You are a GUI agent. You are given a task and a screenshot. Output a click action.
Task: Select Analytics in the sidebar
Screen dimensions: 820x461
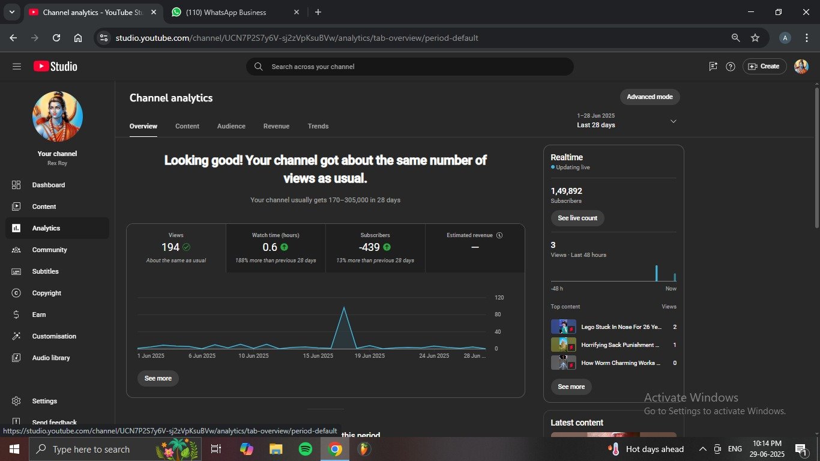pyautogui.click(x=58, y=228)
